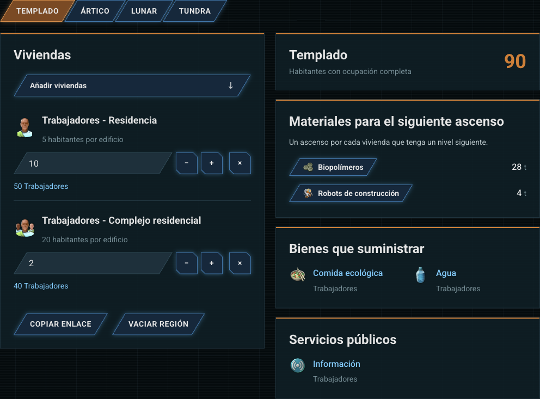Edit the Residencia building count field

(93, 163)
